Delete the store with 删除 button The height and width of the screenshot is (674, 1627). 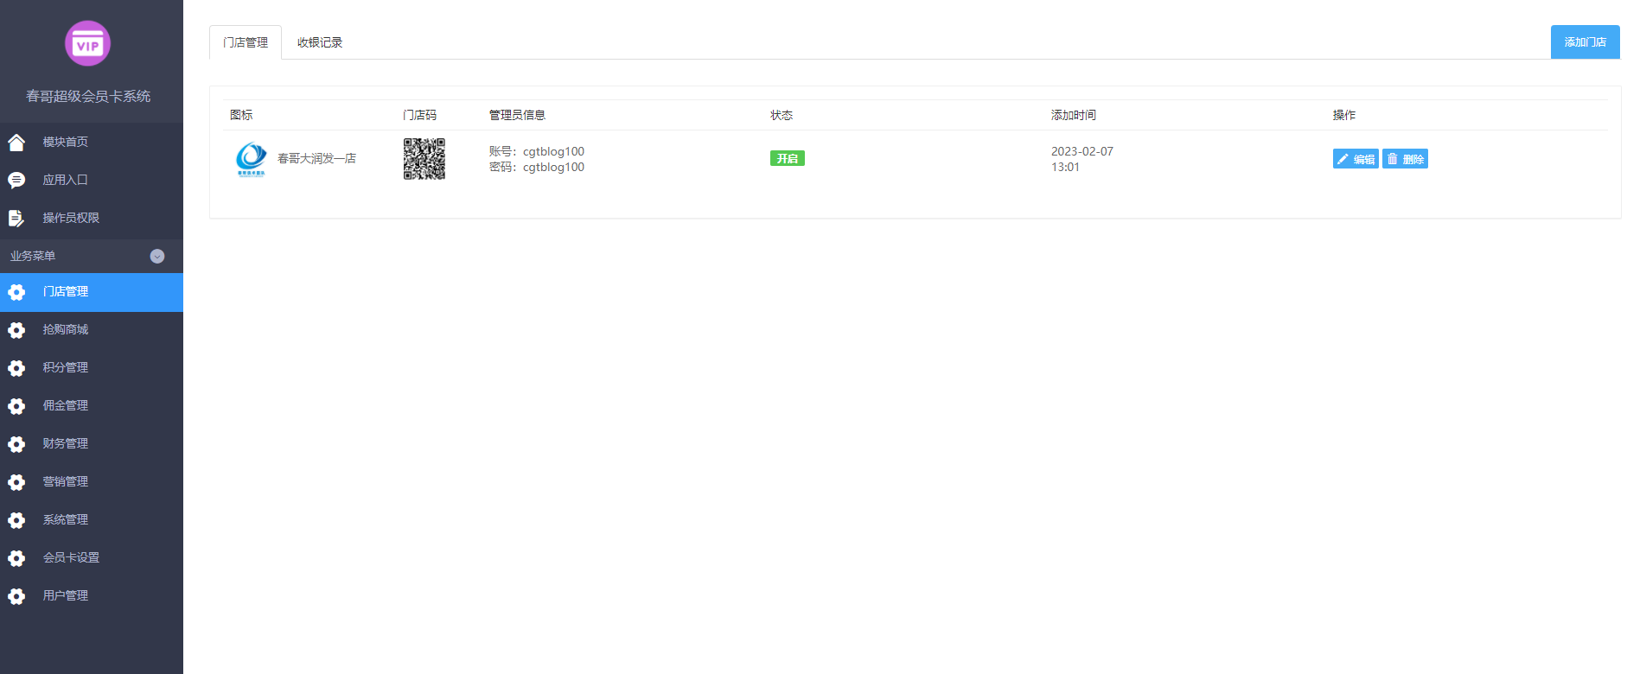[1405, 159]
